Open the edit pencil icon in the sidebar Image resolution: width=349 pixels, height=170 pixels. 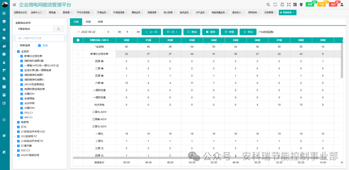pyautogui.click(x=4, y=103)
